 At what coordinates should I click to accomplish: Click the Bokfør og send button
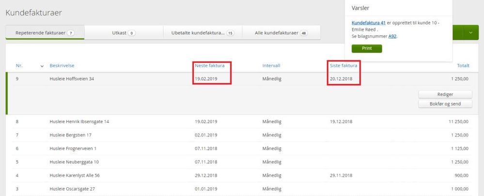click(x=445, y=104)
